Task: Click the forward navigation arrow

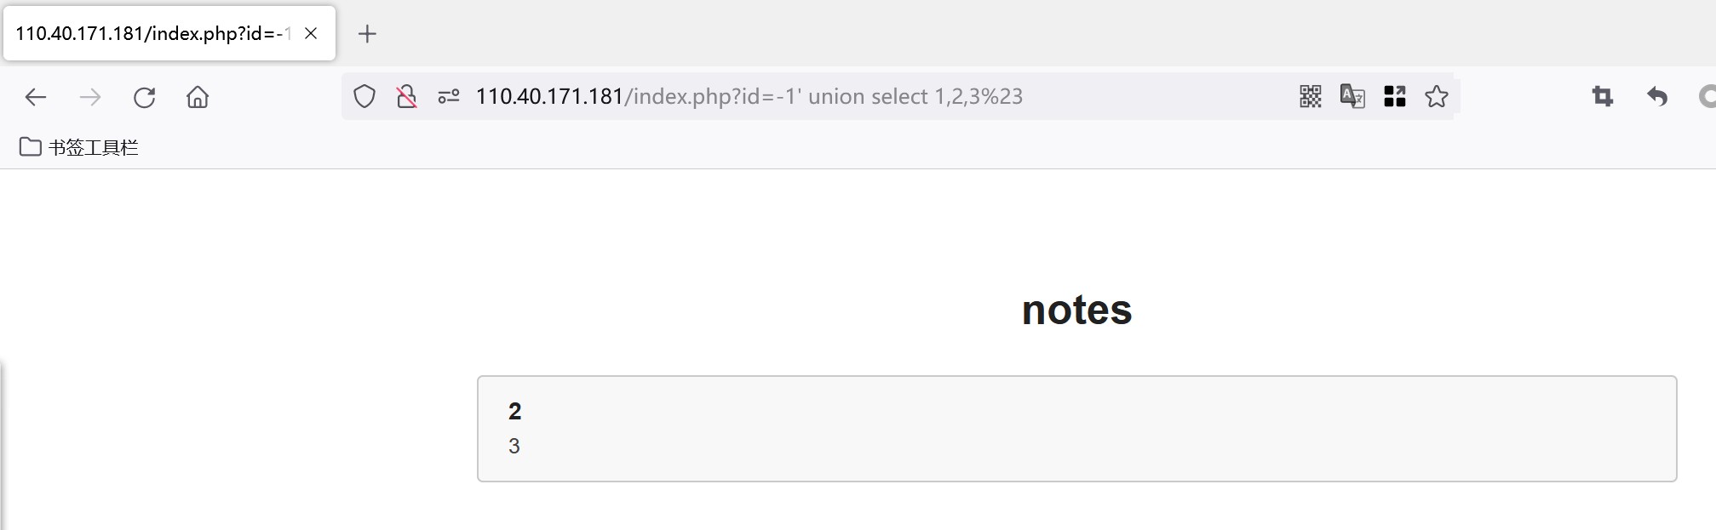Action: point(89,97)
